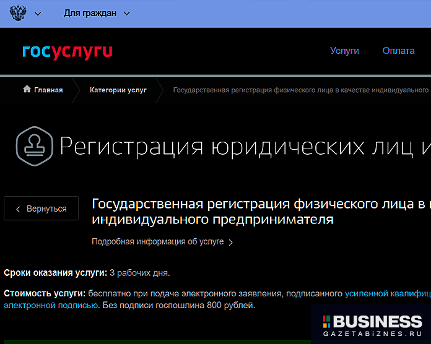Open "Подробная информация об услуге" link
This screenshot has width=431, height=344.
pyautogui.click(x=157, y=242)
